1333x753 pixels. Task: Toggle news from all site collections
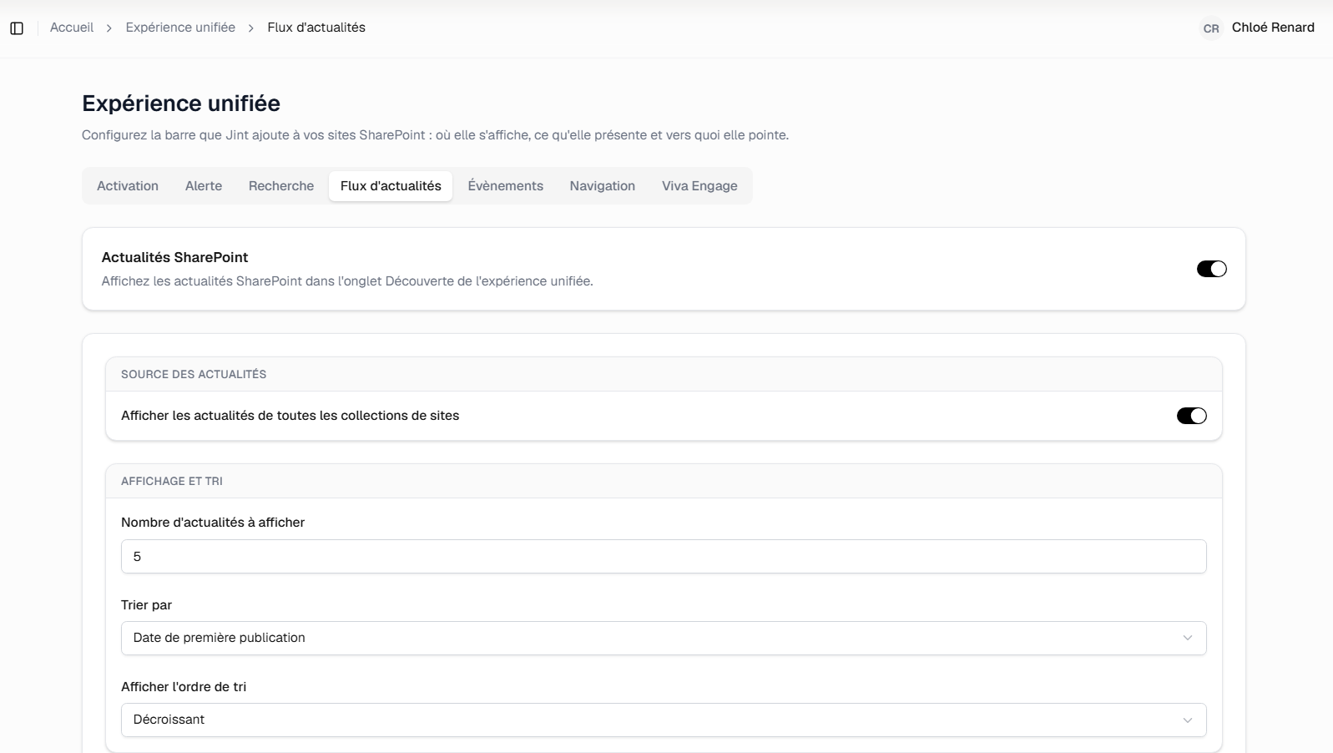[x=1191, y=416]
